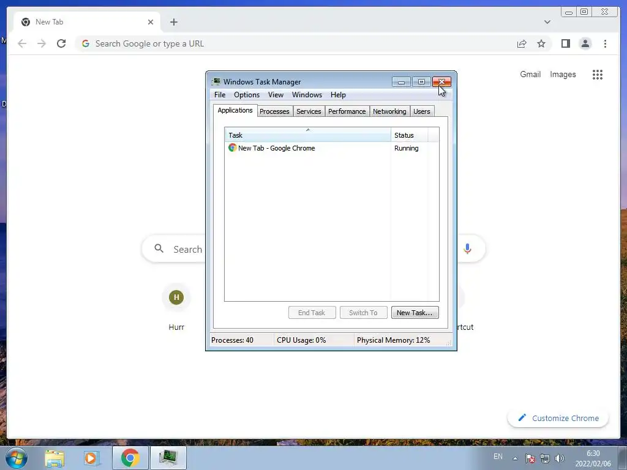Close the New Tab tab
The width and height of the screenshot is (627, 470).
(x=151, y=22)
